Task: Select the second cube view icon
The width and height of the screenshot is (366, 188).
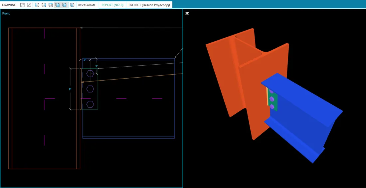Action: tap(44, 5)
